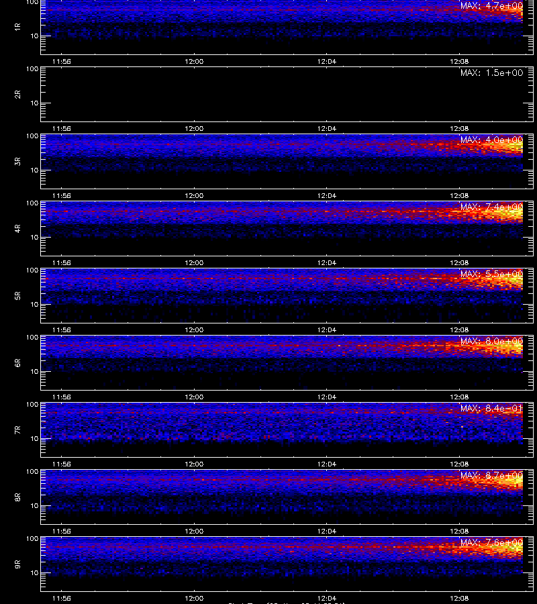Click the 12:04 tick label under panel 1R

pyautogui.click(x=327, y=62)
